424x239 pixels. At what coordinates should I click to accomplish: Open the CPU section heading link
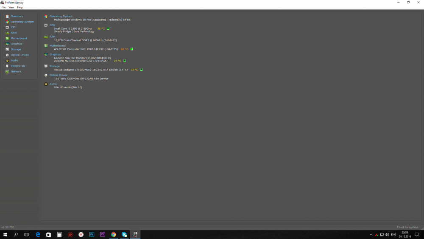coord(52,25)
